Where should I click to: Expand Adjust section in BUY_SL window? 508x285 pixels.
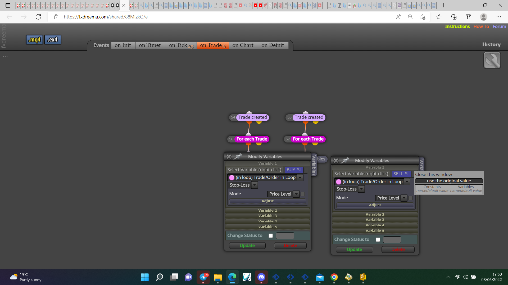tap(267, 201)
